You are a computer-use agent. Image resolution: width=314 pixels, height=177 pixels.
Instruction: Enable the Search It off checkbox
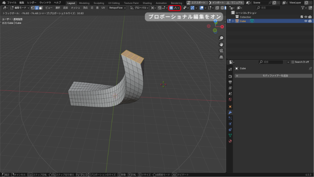(292, 62)
